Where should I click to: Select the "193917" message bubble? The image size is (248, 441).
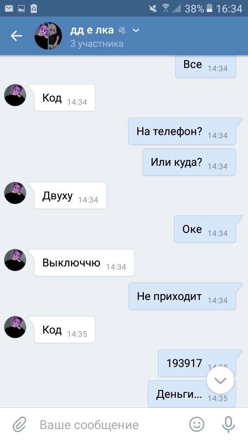click(x=197, y=363)
